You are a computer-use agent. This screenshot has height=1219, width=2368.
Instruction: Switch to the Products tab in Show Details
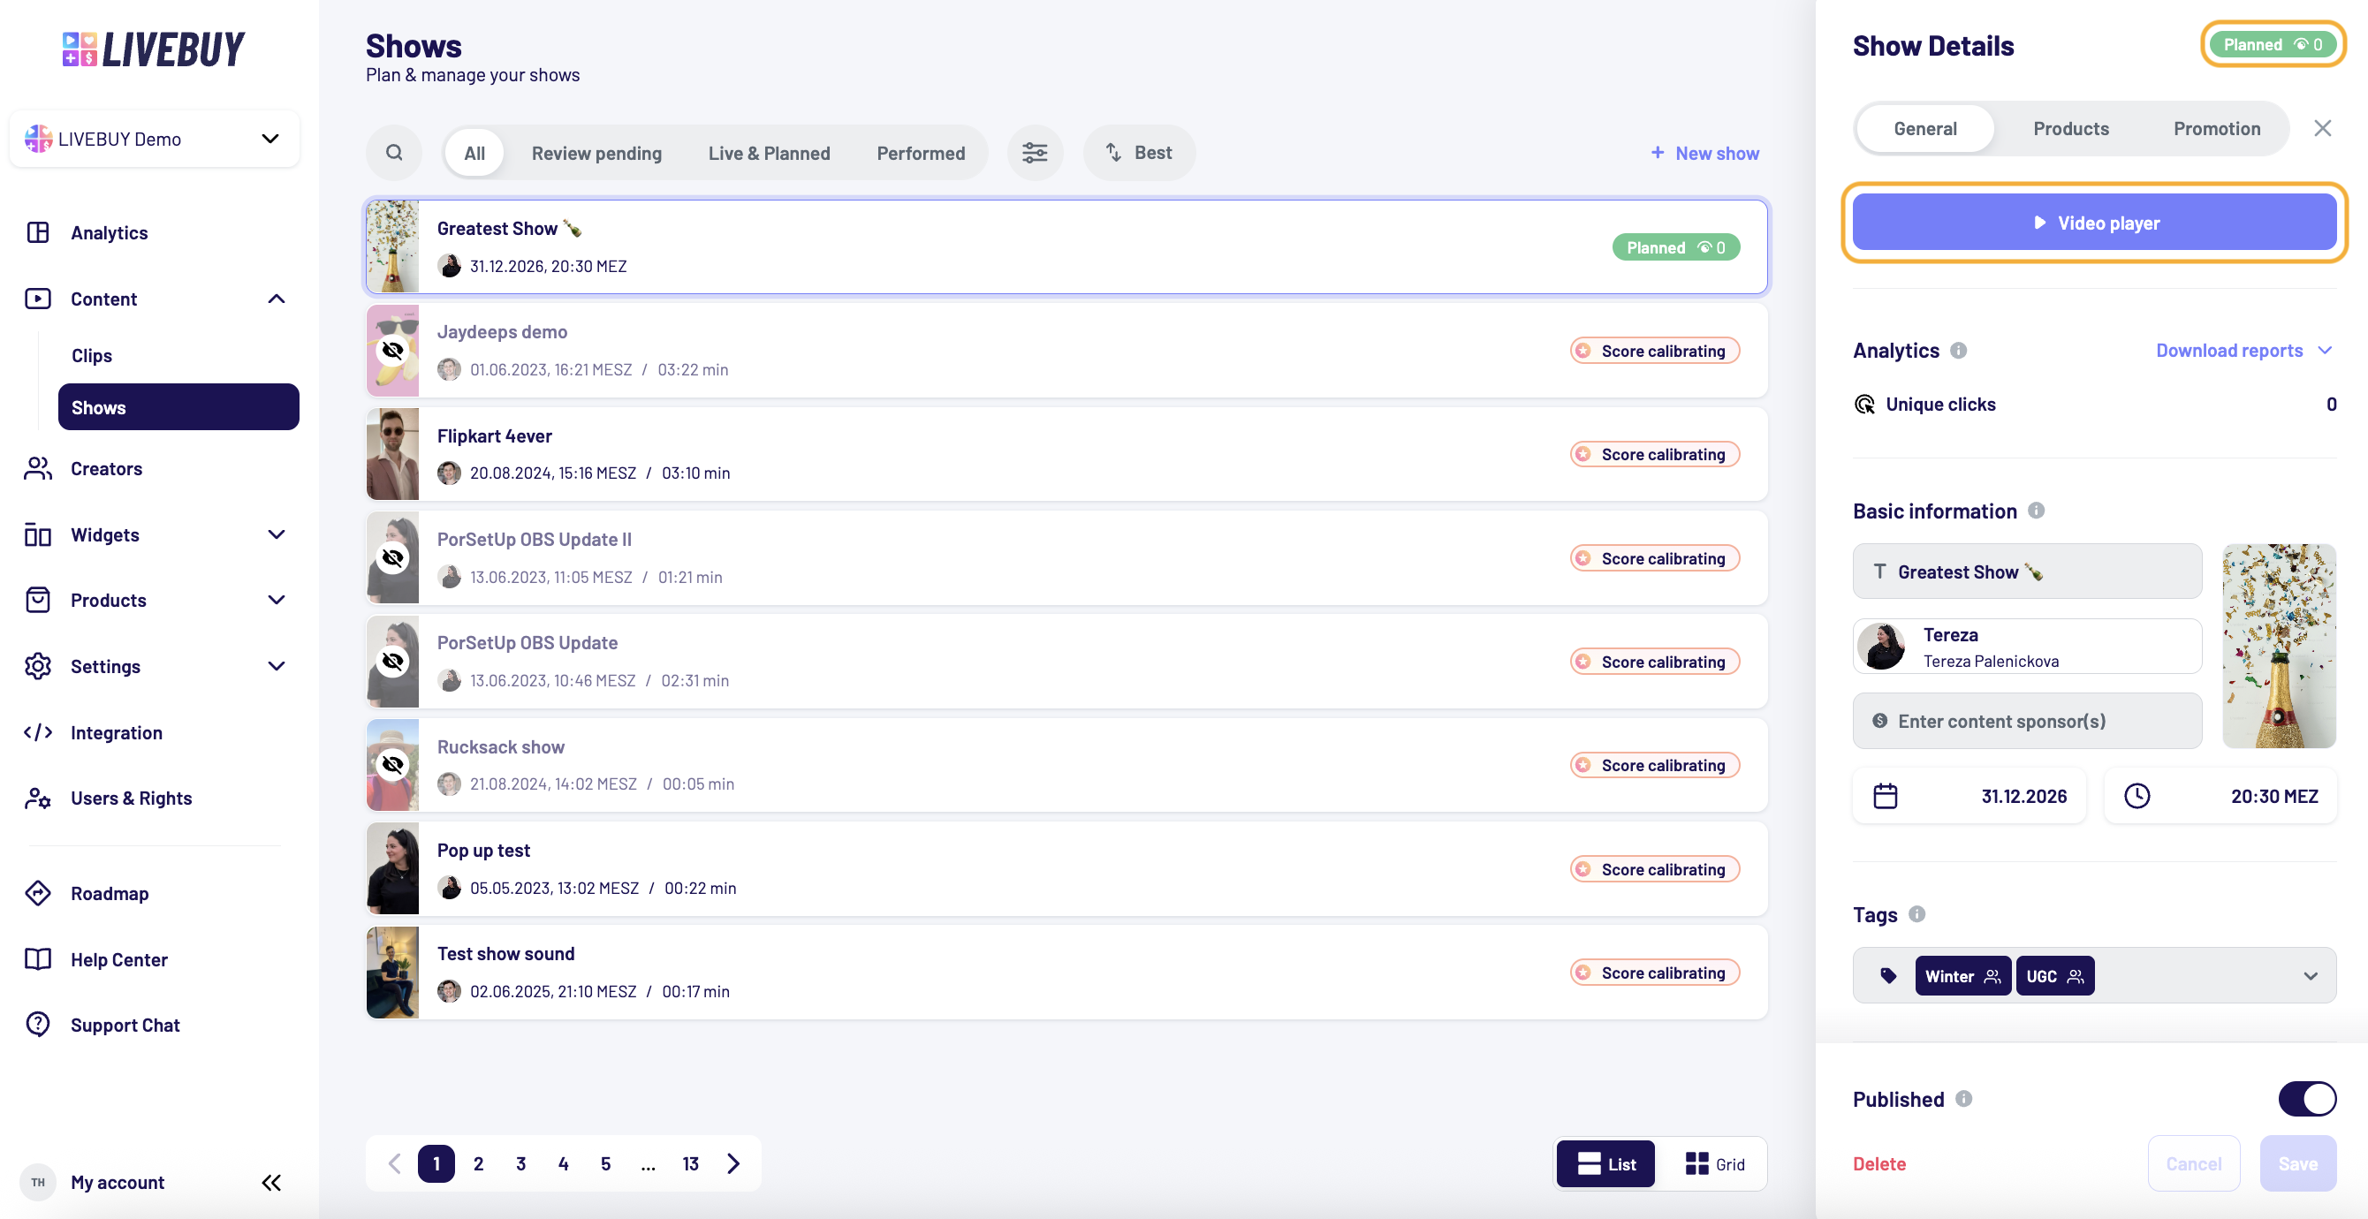2070,129
